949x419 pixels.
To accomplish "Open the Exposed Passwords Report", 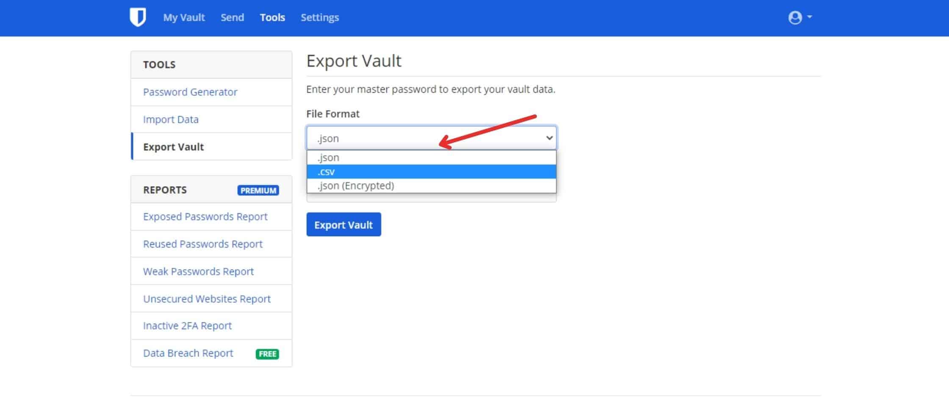I will pyautogui.click(x=205, y=217).
